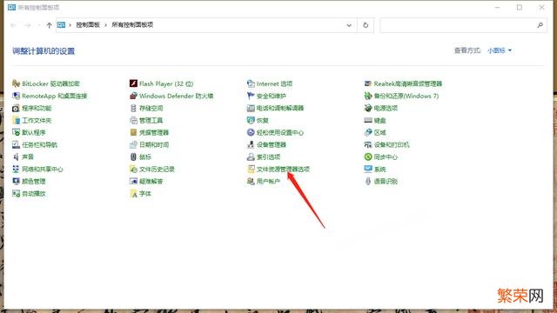This screenshot has height=313, width=557.
Task: Open 管理工具 link
Action: (151, 120)
